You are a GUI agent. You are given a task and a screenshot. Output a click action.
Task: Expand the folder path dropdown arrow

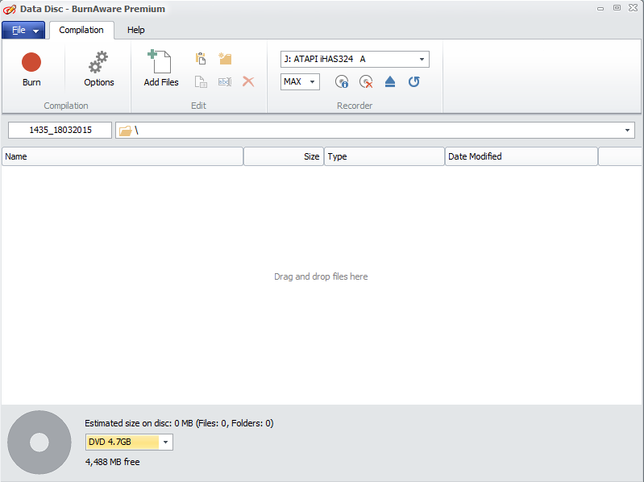[x=627, y=131]
